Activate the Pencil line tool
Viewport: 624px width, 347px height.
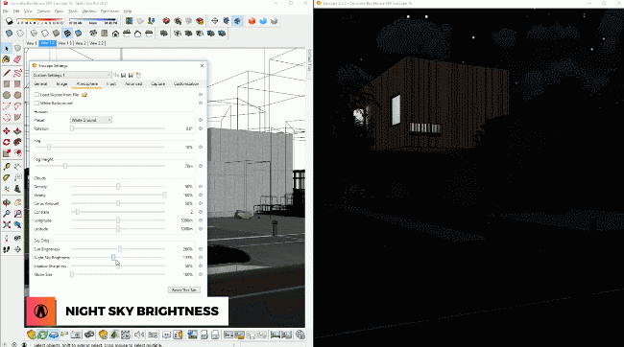(x=7, y=73)
